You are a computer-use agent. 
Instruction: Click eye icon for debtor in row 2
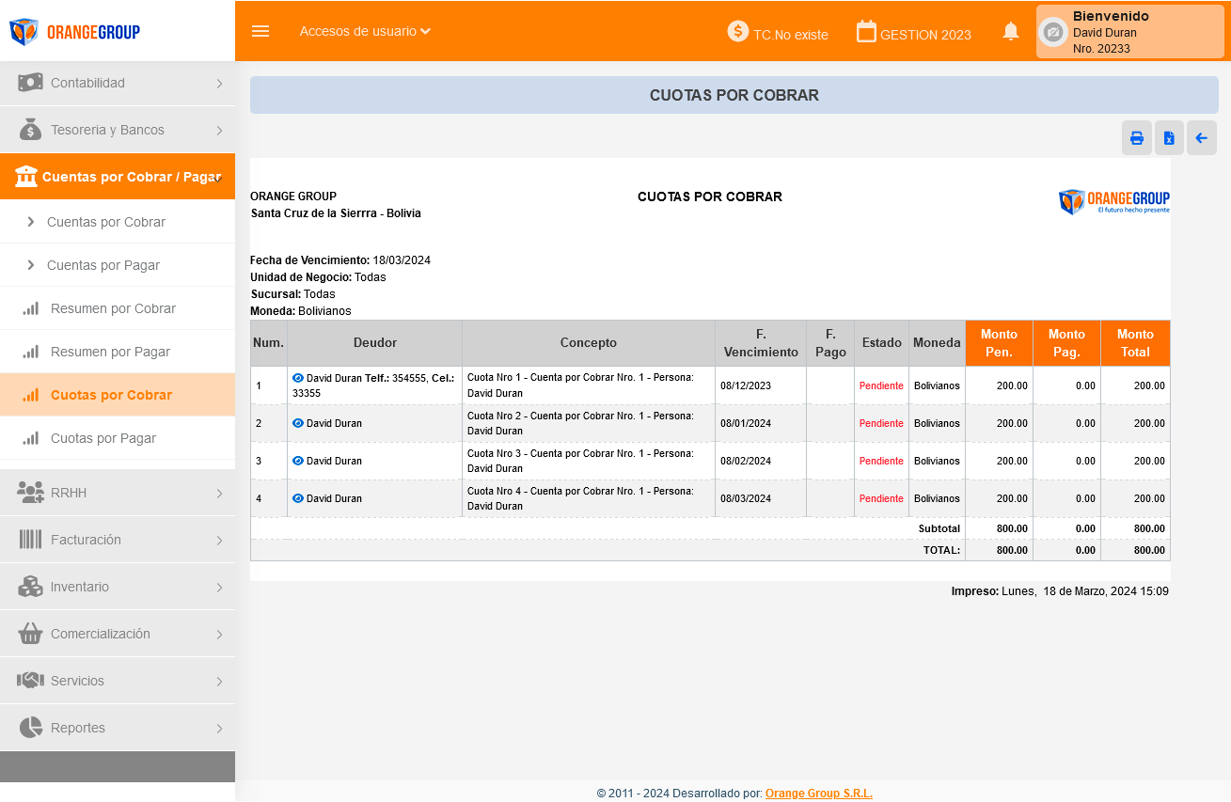298,423
